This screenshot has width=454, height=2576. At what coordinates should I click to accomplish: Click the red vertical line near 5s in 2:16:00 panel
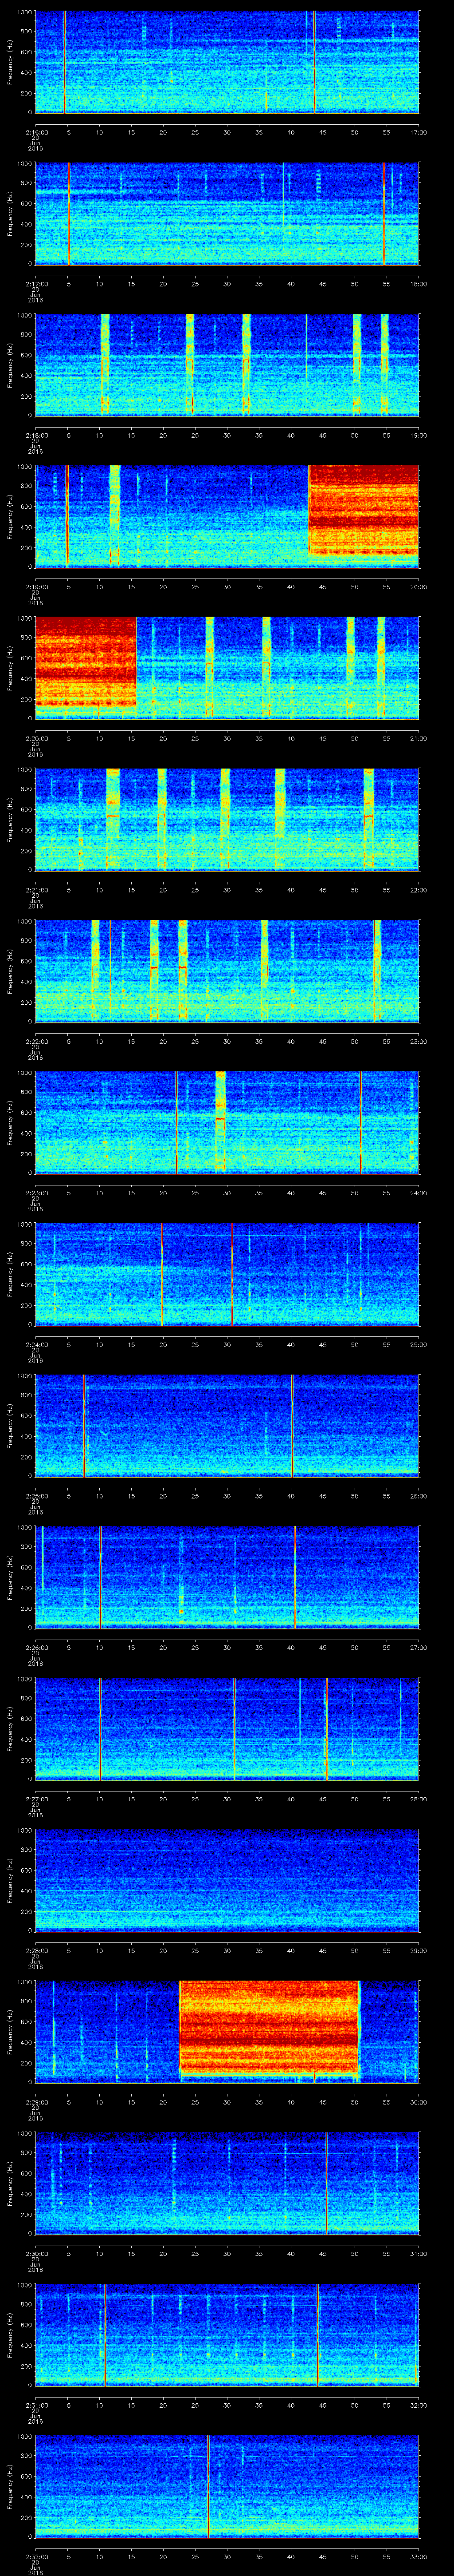point(65,62)
